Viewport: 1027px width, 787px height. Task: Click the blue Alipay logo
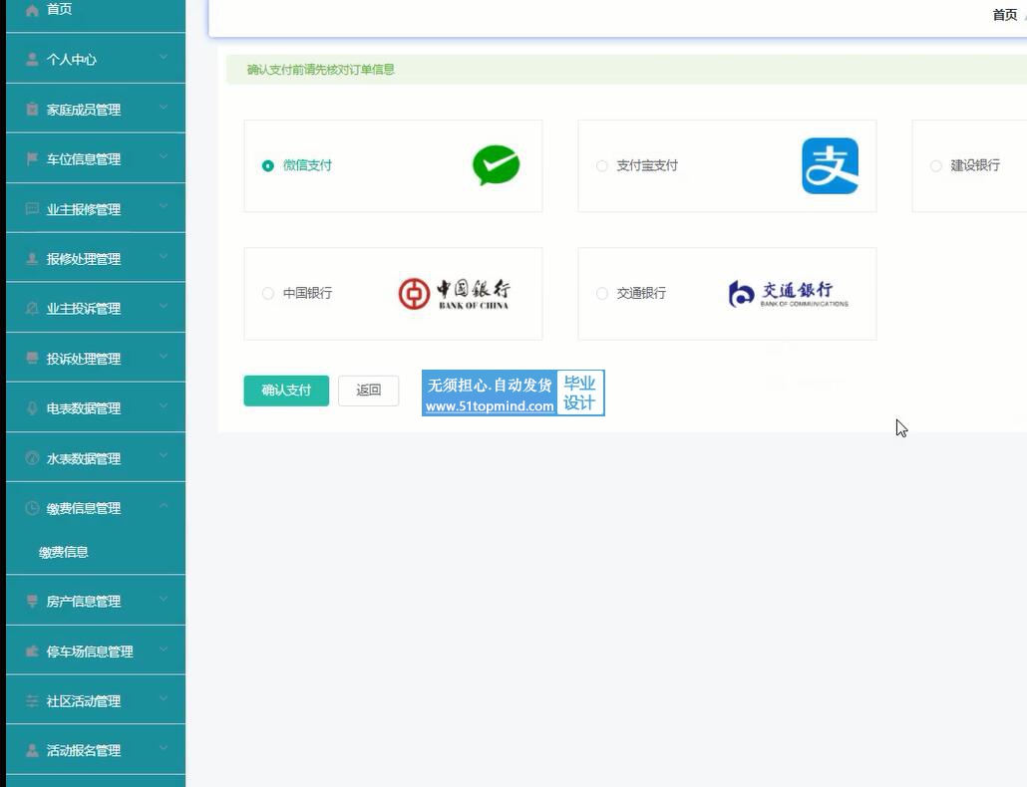(x=830, y=165)
